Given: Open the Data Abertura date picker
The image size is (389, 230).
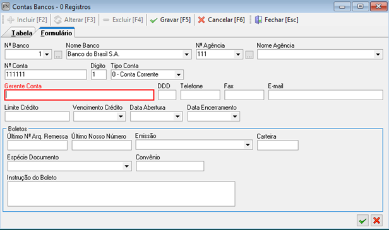Looking at the screenshot, I should tap(177, 117).
